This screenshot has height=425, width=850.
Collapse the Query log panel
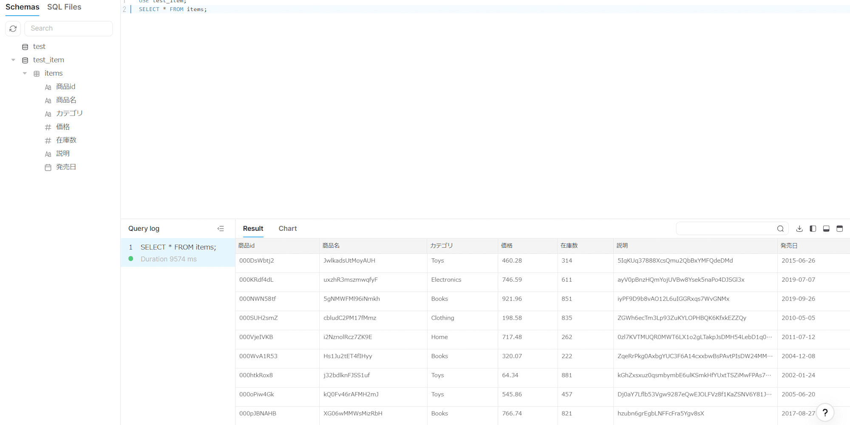click(x=221, y=229)
